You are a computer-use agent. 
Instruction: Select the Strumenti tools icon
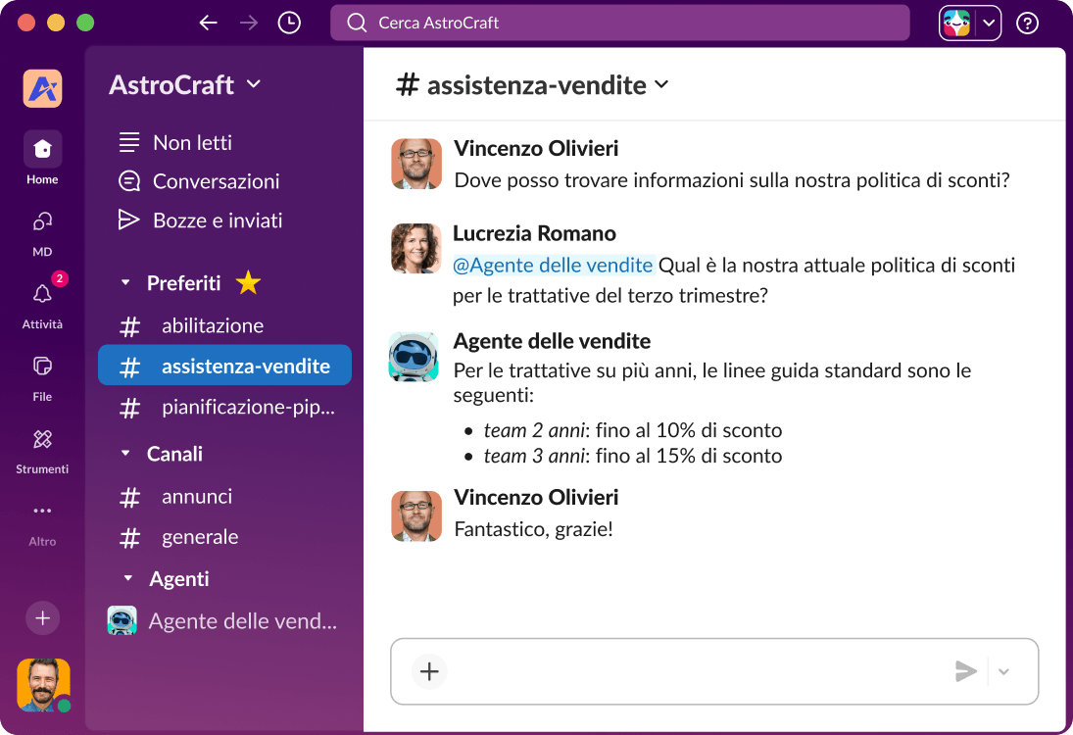click(41, 441)
